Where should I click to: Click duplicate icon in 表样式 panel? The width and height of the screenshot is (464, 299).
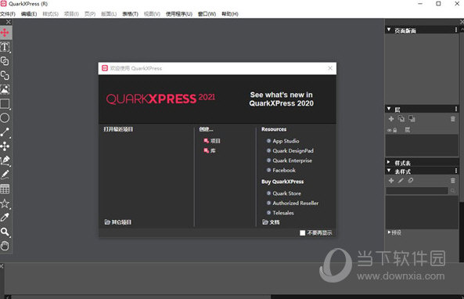pyautogui.click(x=411, y=180)
